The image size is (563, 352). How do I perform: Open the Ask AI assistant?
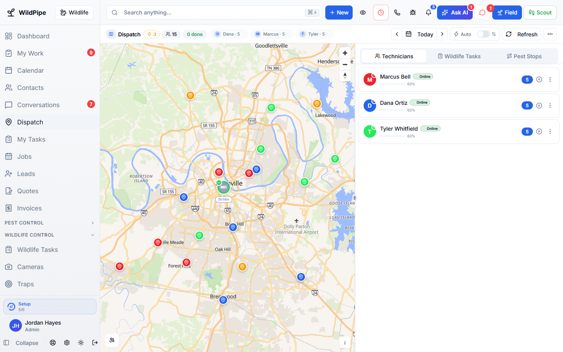tap(455, 13)
